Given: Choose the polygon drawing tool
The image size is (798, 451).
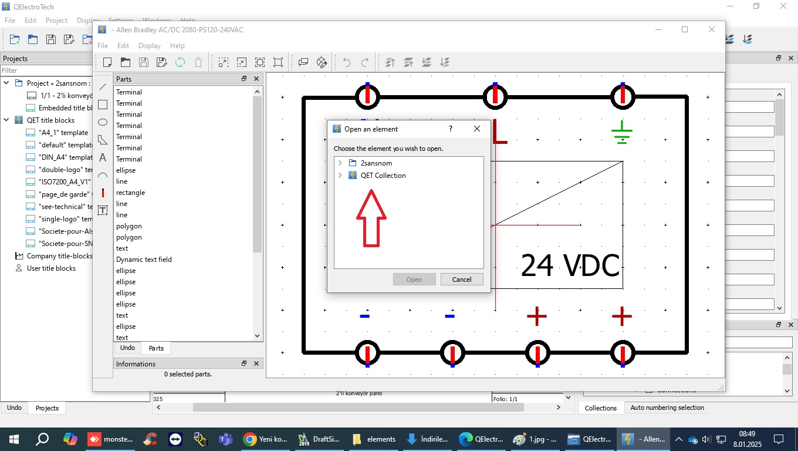Looking at the screenshot, I should 103,140.
